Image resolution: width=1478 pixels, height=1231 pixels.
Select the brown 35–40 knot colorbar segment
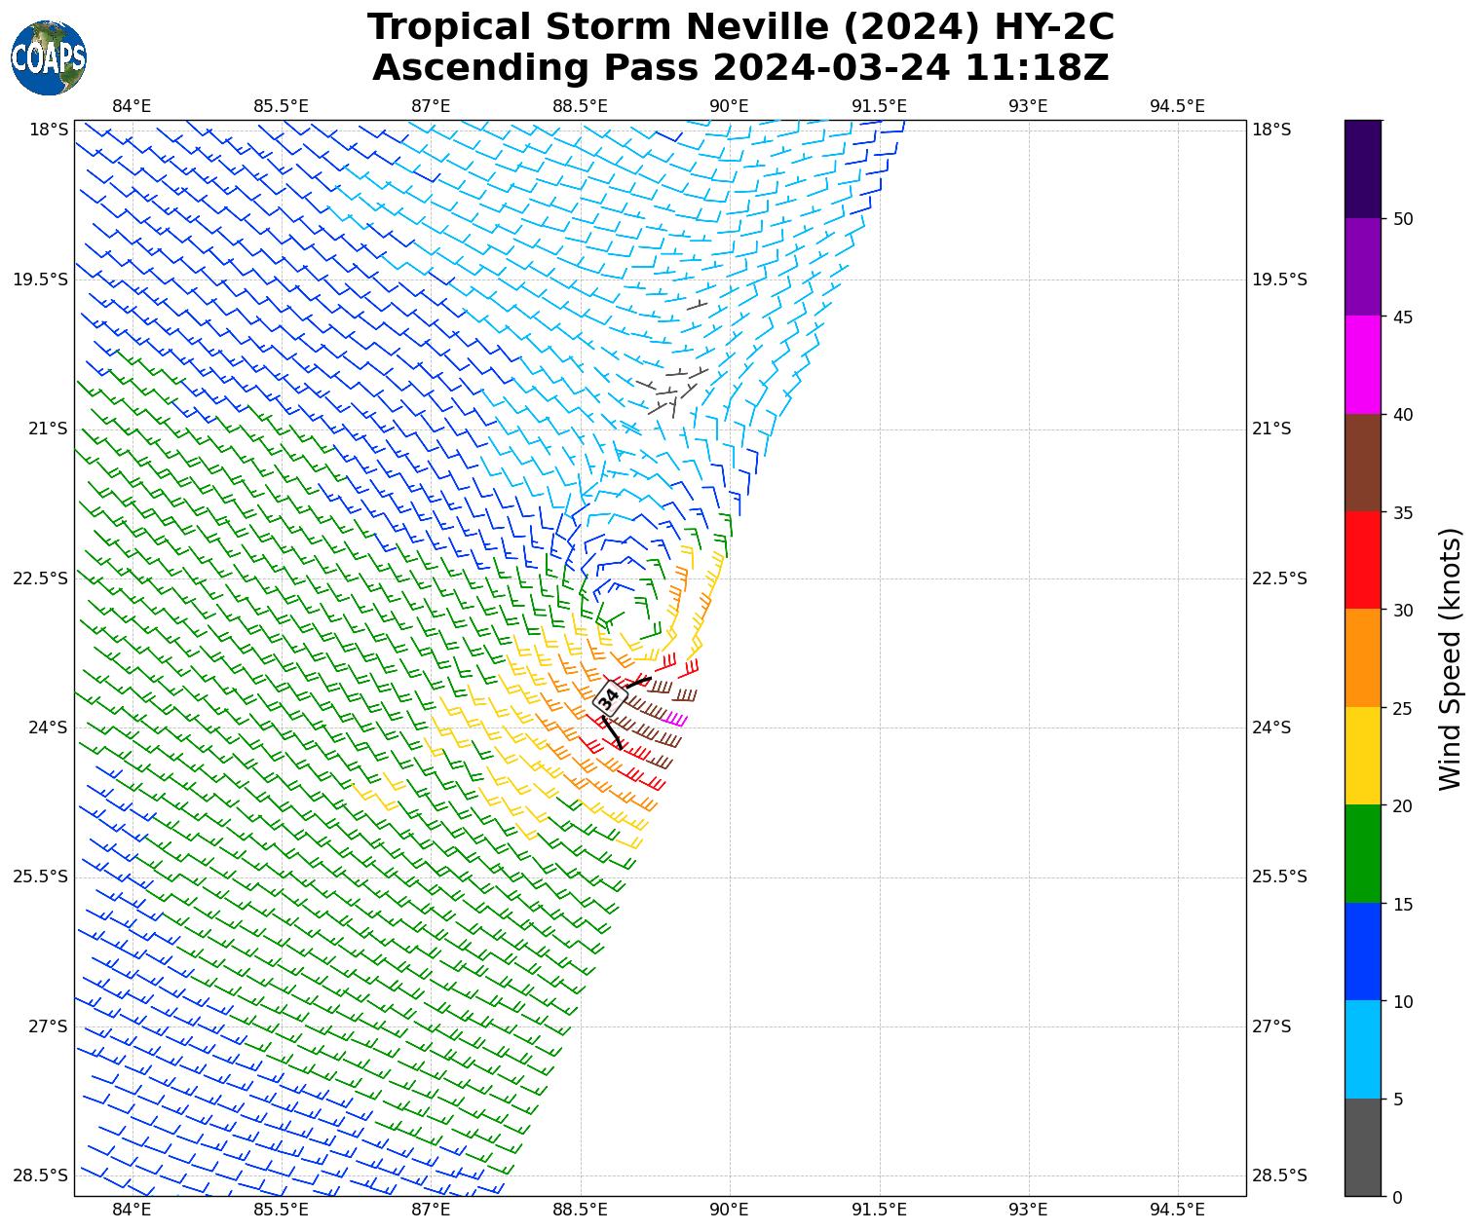(1362, 463)
